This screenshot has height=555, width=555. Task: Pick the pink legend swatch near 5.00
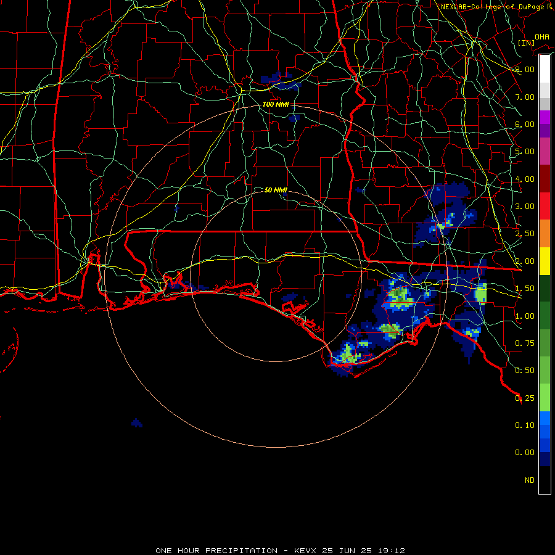click(545, 152)
